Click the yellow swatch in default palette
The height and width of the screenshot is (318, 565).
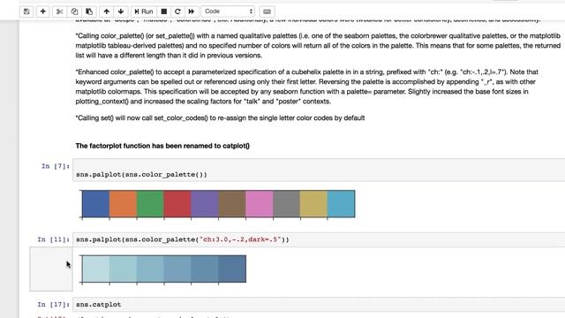(x=314, y=204)
